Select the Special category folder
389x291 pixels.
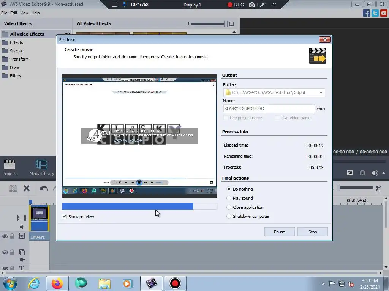point(16,51)
